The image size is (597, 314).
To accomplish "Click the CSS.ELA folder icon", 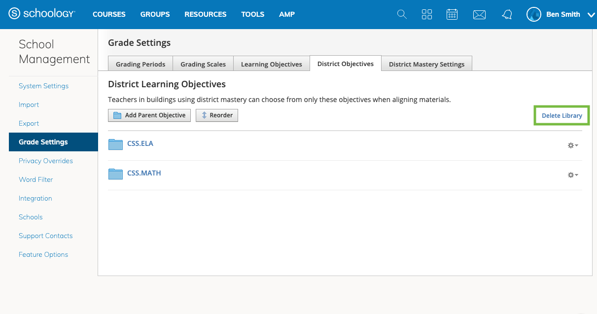I will 115,144.
